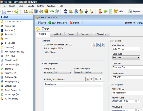Click the Save button
143x111 pixels.
pyautogui.click(x=42, y=23)
